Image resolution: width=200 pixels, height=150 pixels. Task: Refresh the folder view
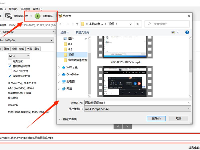(138, 24)
